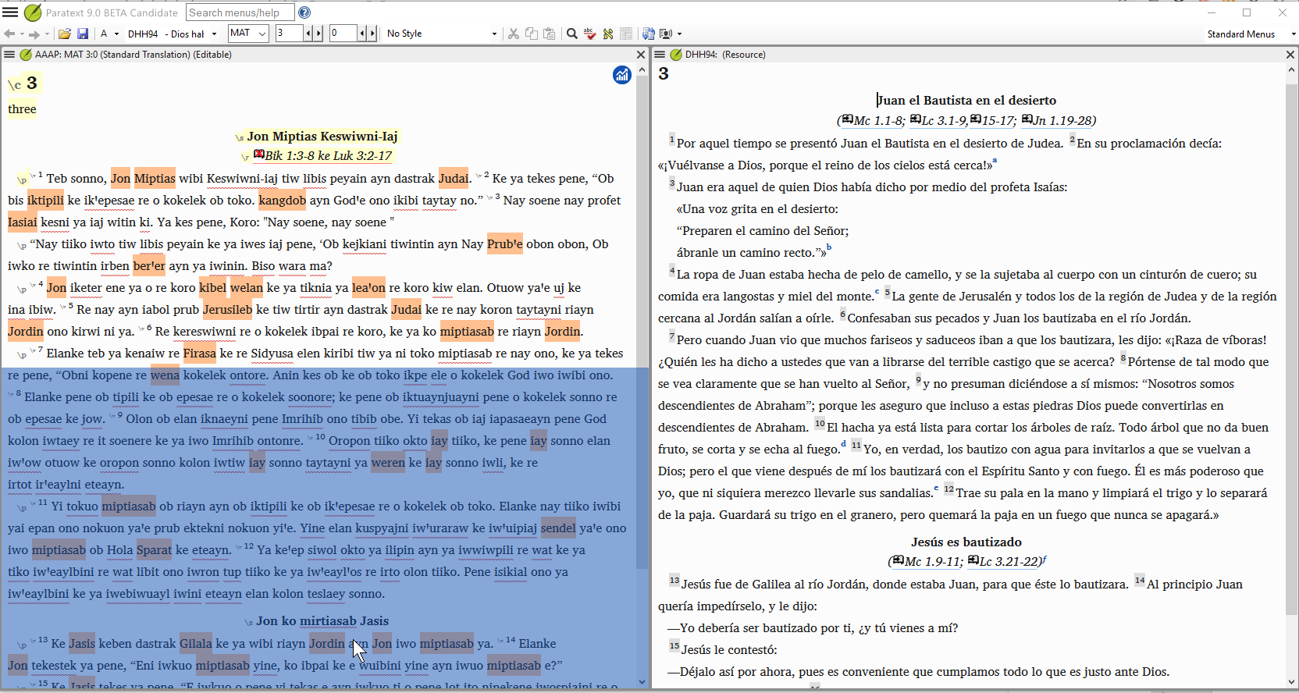Focus the Search menus/help field

click(x=240, y=12)
